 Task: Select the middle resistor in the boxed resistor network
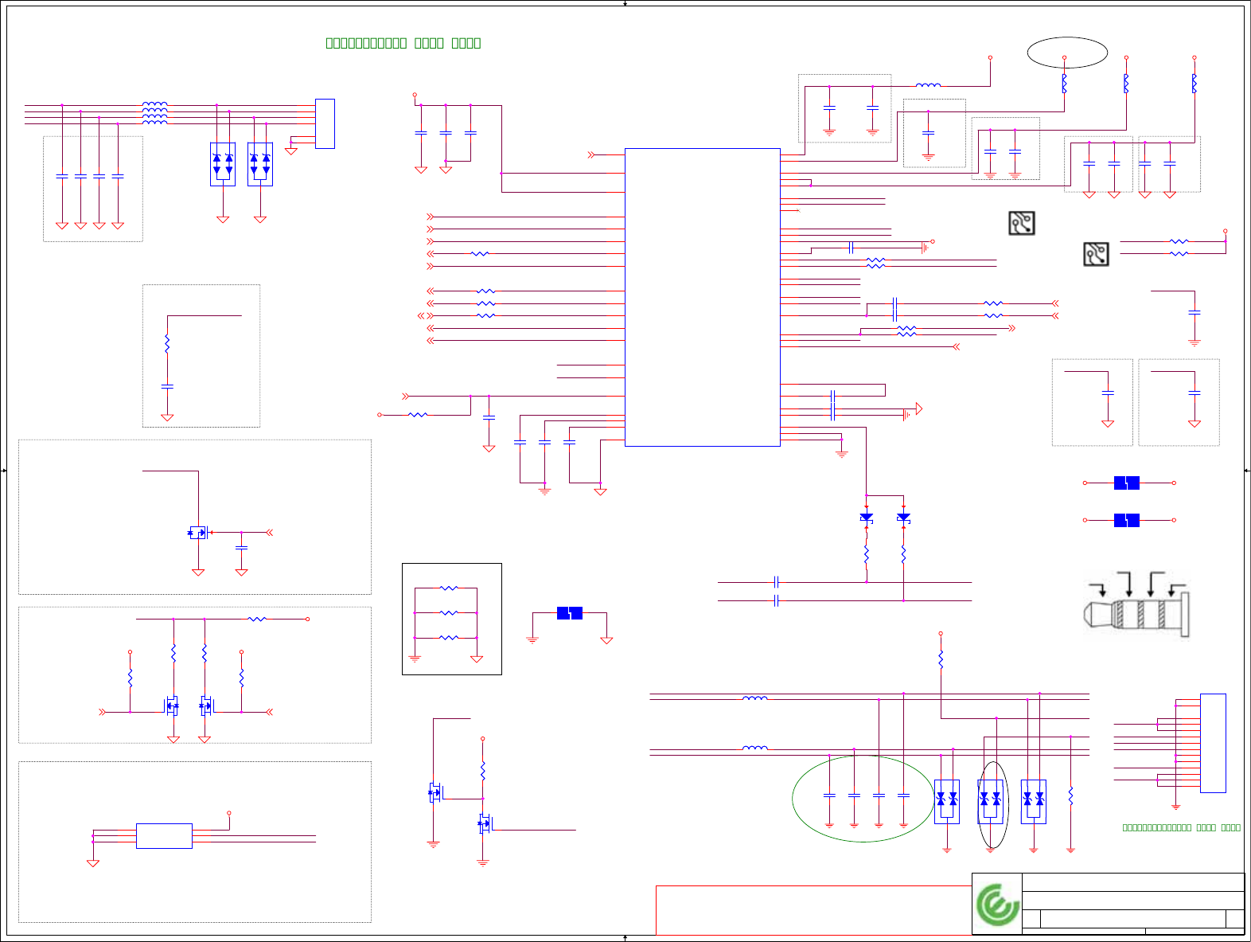449,612
